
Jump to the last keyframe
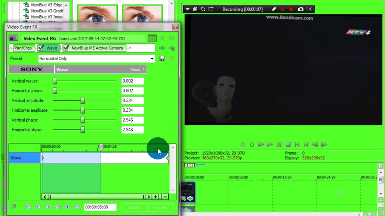[57, 207]
